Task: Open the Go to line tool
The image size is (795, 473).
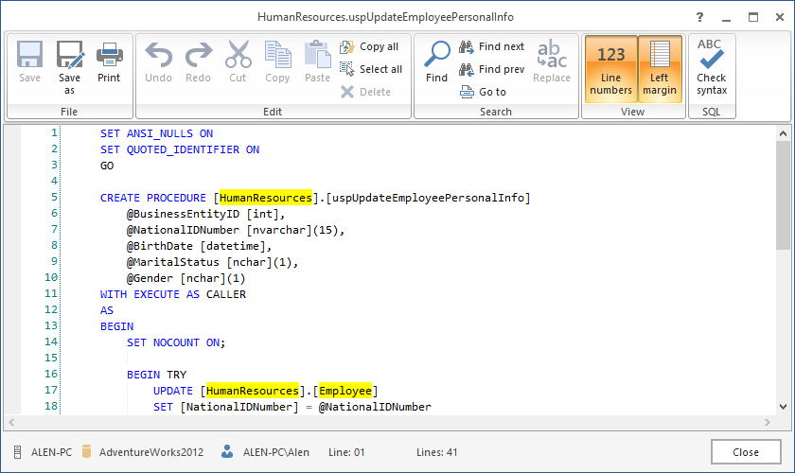Action: [x=483, y=92]
